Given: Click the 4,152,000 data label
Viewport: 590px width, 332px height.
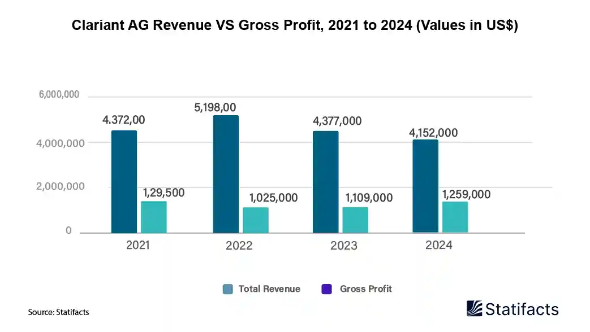Looking at the screenshot, I should pos(433,133).
